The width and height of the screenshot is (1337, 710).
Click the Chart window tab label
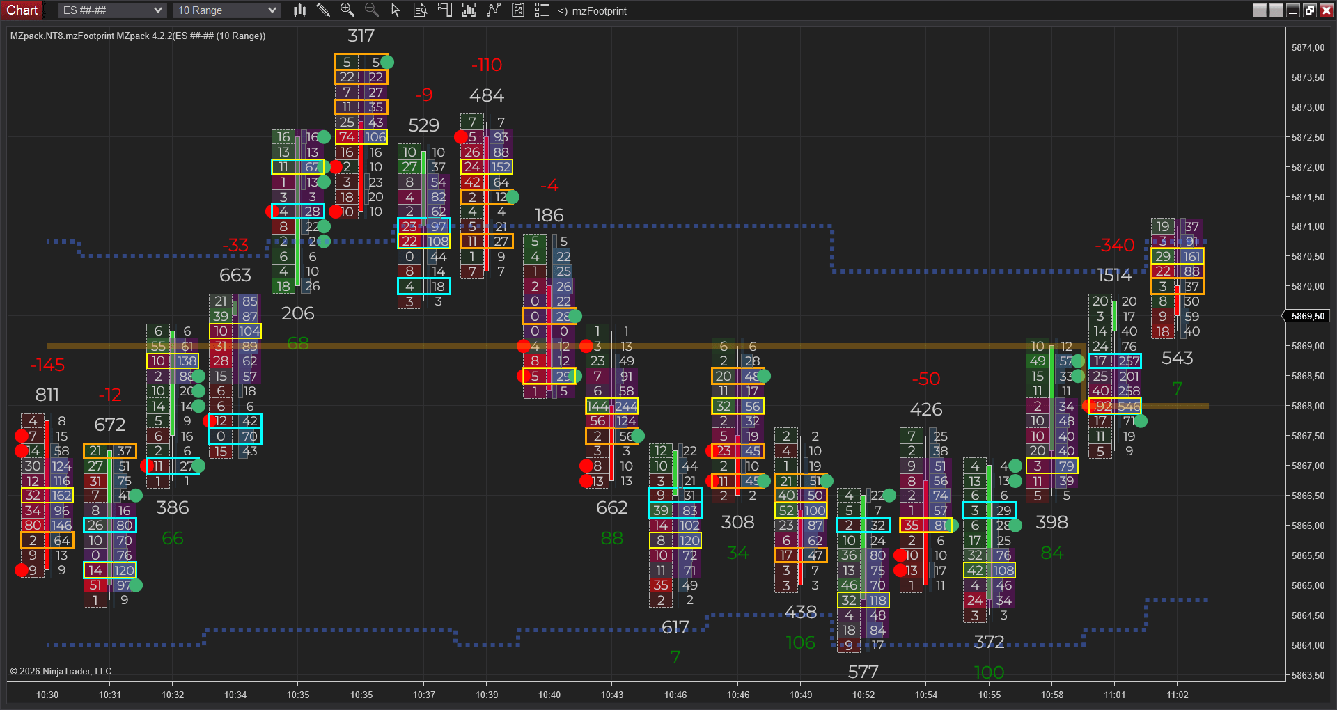22,10
